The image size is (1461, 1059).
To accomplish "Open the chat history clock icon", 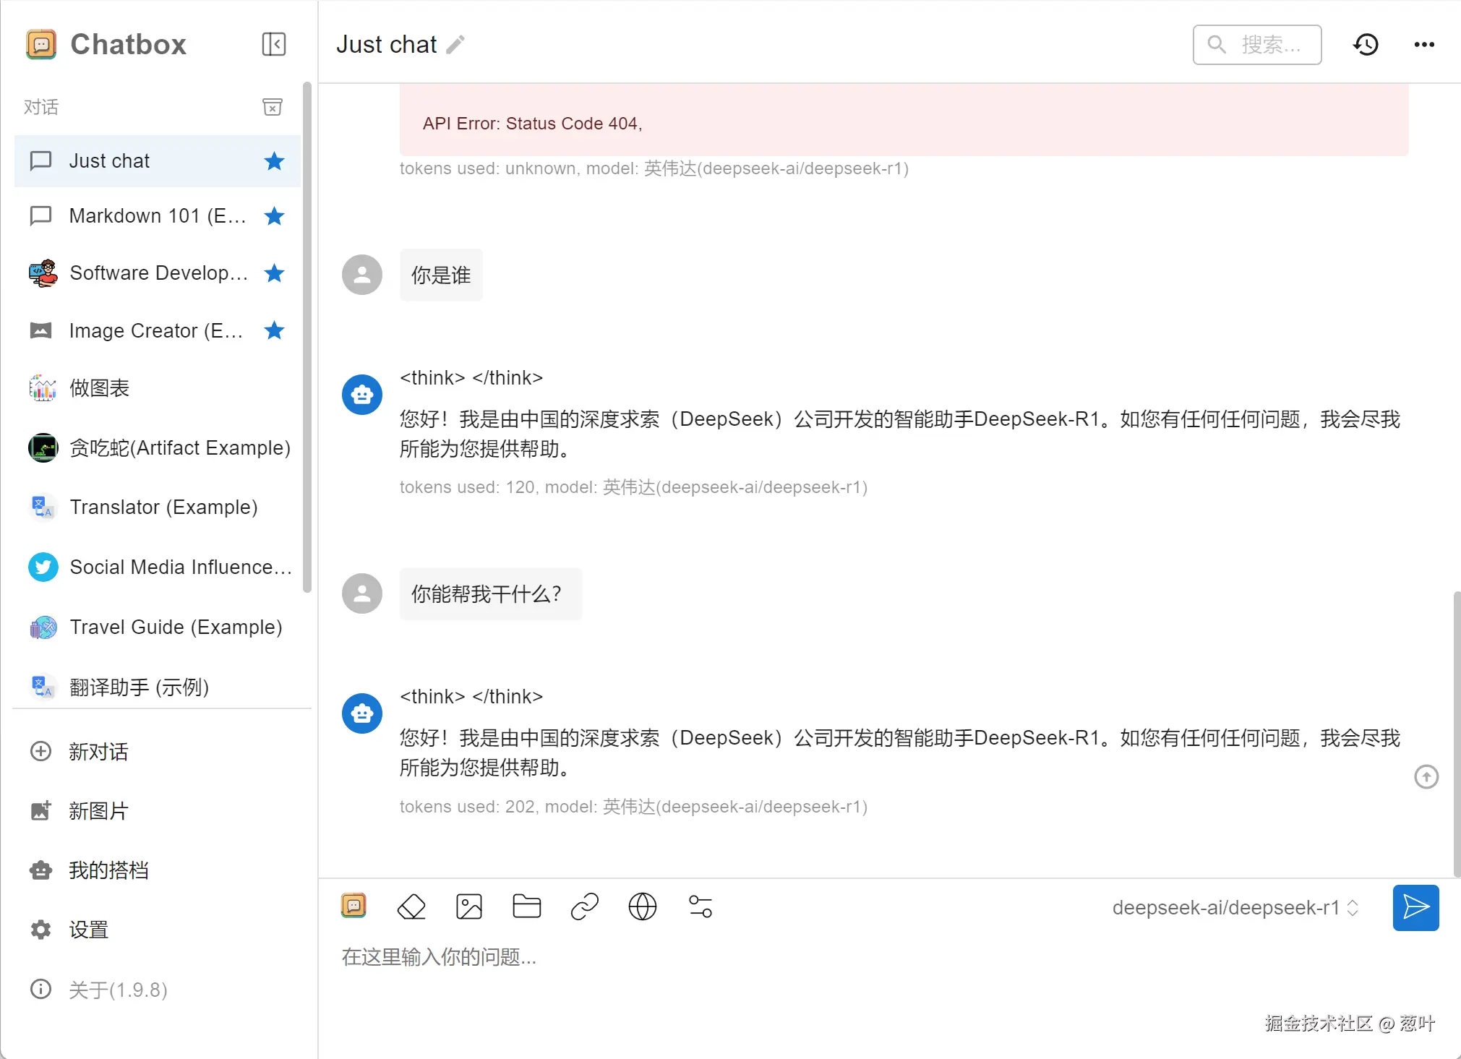I will click(x=1366, y=45).
